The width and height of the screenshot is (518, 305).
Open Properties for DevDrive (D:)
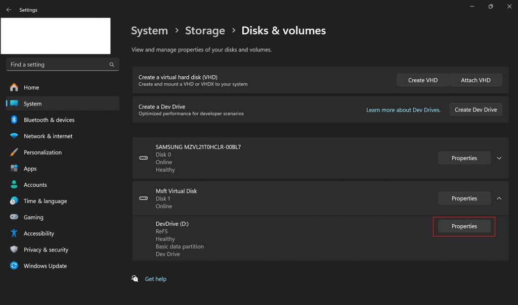(464, 226)
